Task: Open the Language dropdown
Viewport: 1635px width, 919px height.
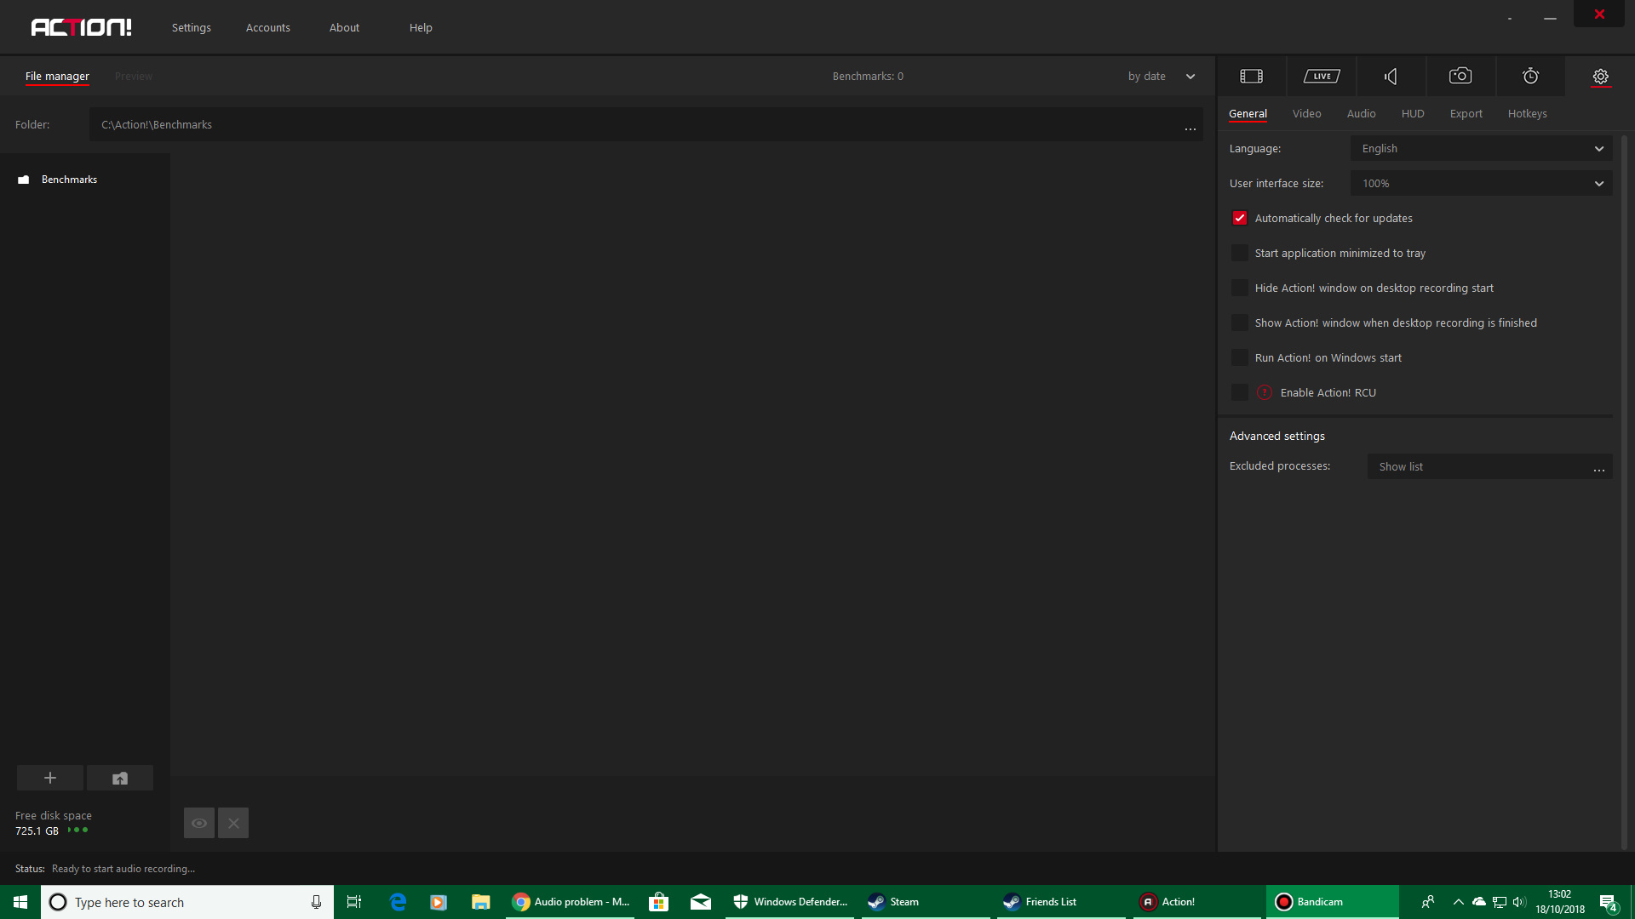Action: [x=1481, y=148]
